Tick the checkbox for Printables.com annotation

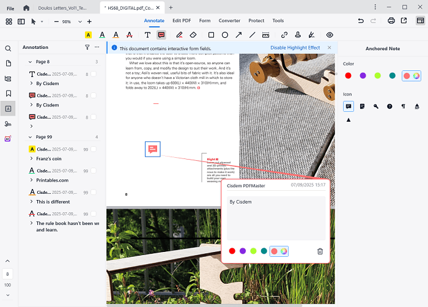coord(94,171)
